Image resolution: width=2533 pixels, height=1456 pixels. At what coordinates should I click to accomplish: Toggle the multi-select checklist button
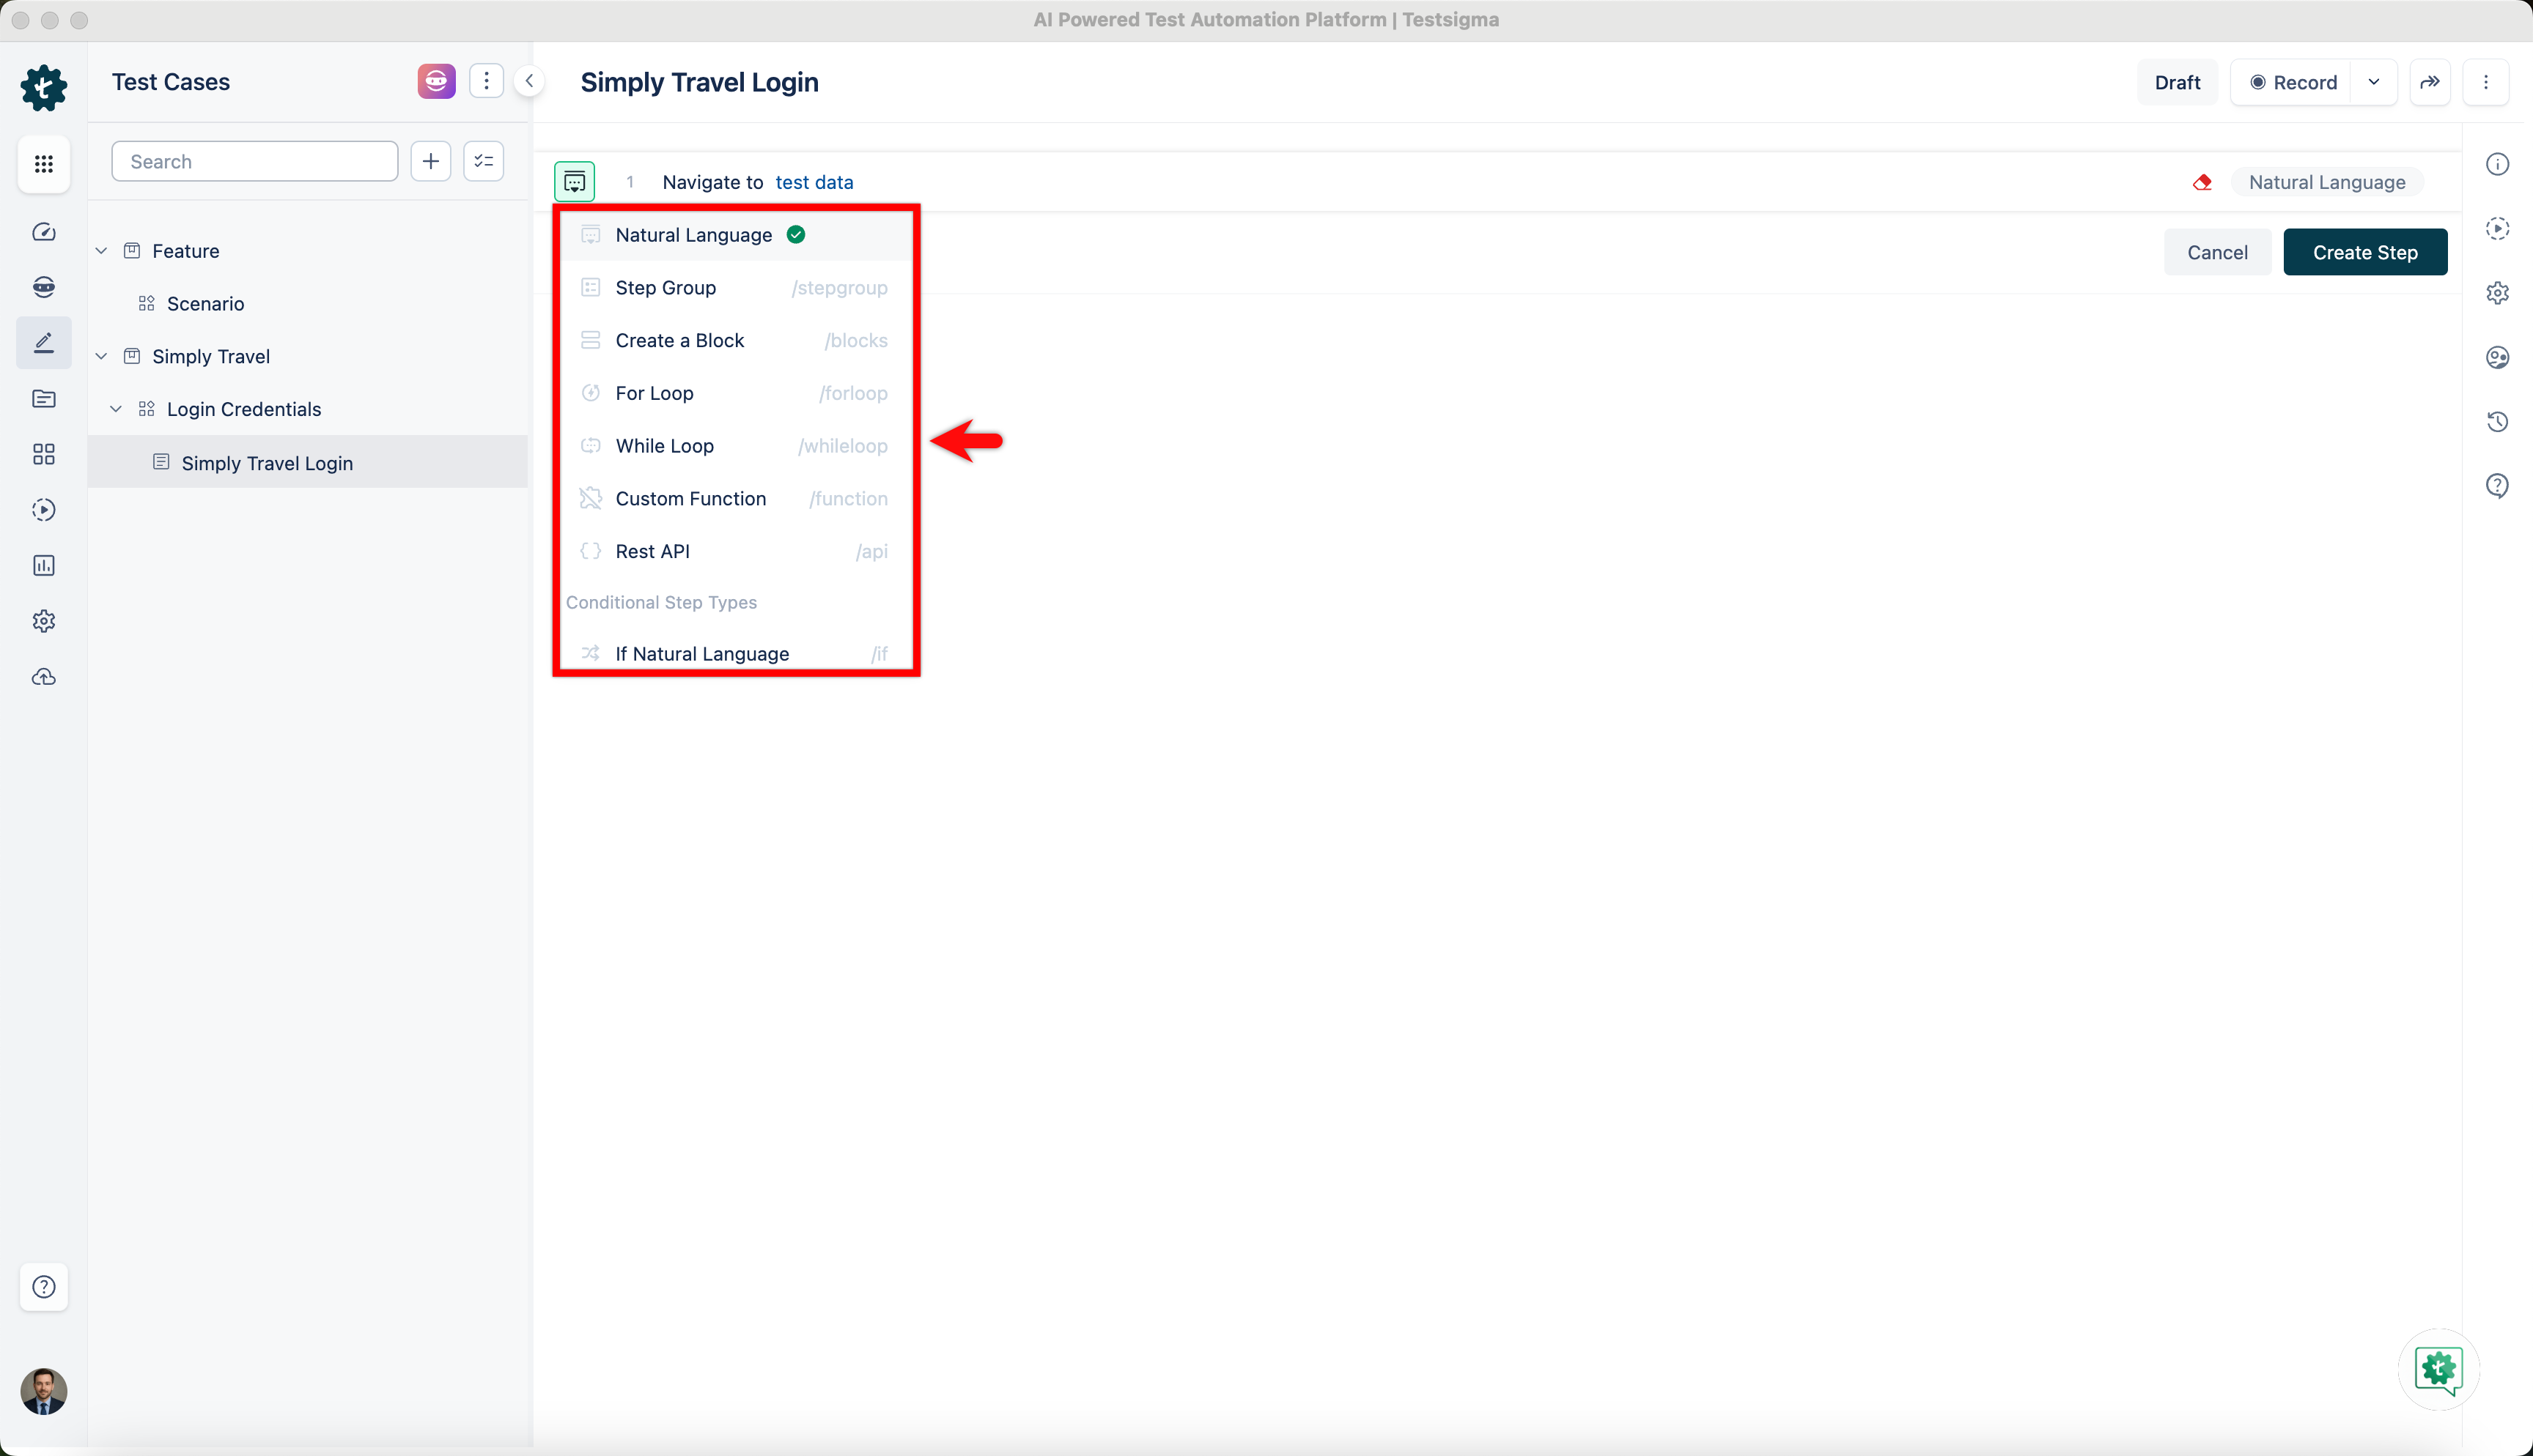click(x=484, y=161)
